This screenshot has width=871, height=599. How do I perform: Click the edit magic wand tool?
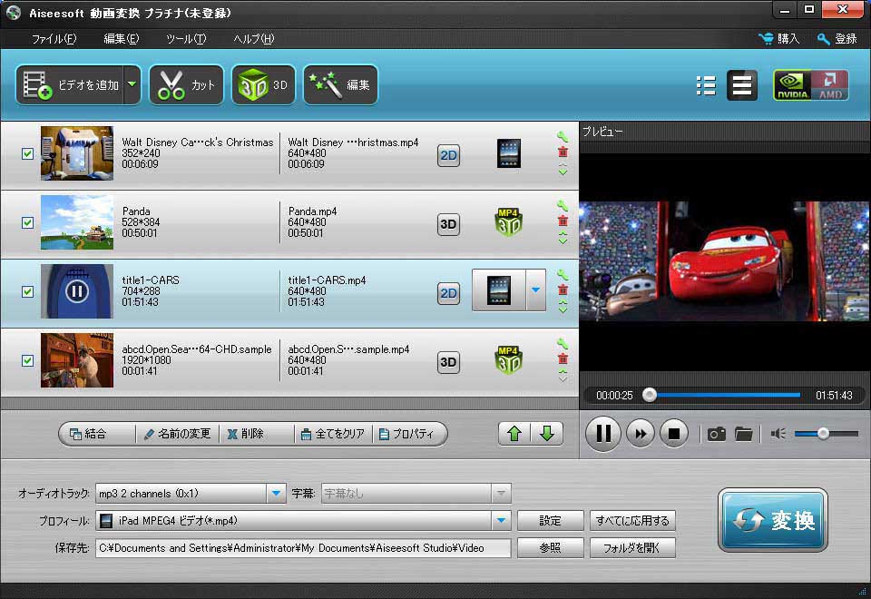point(340,85)
